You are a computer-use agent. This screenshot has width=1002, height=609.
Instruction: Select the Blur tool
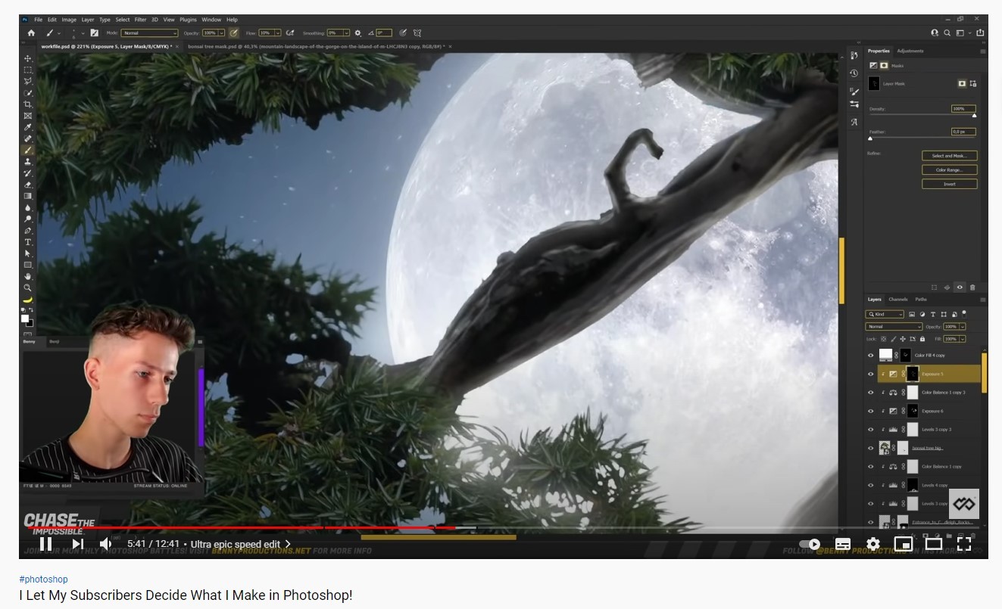28,207
